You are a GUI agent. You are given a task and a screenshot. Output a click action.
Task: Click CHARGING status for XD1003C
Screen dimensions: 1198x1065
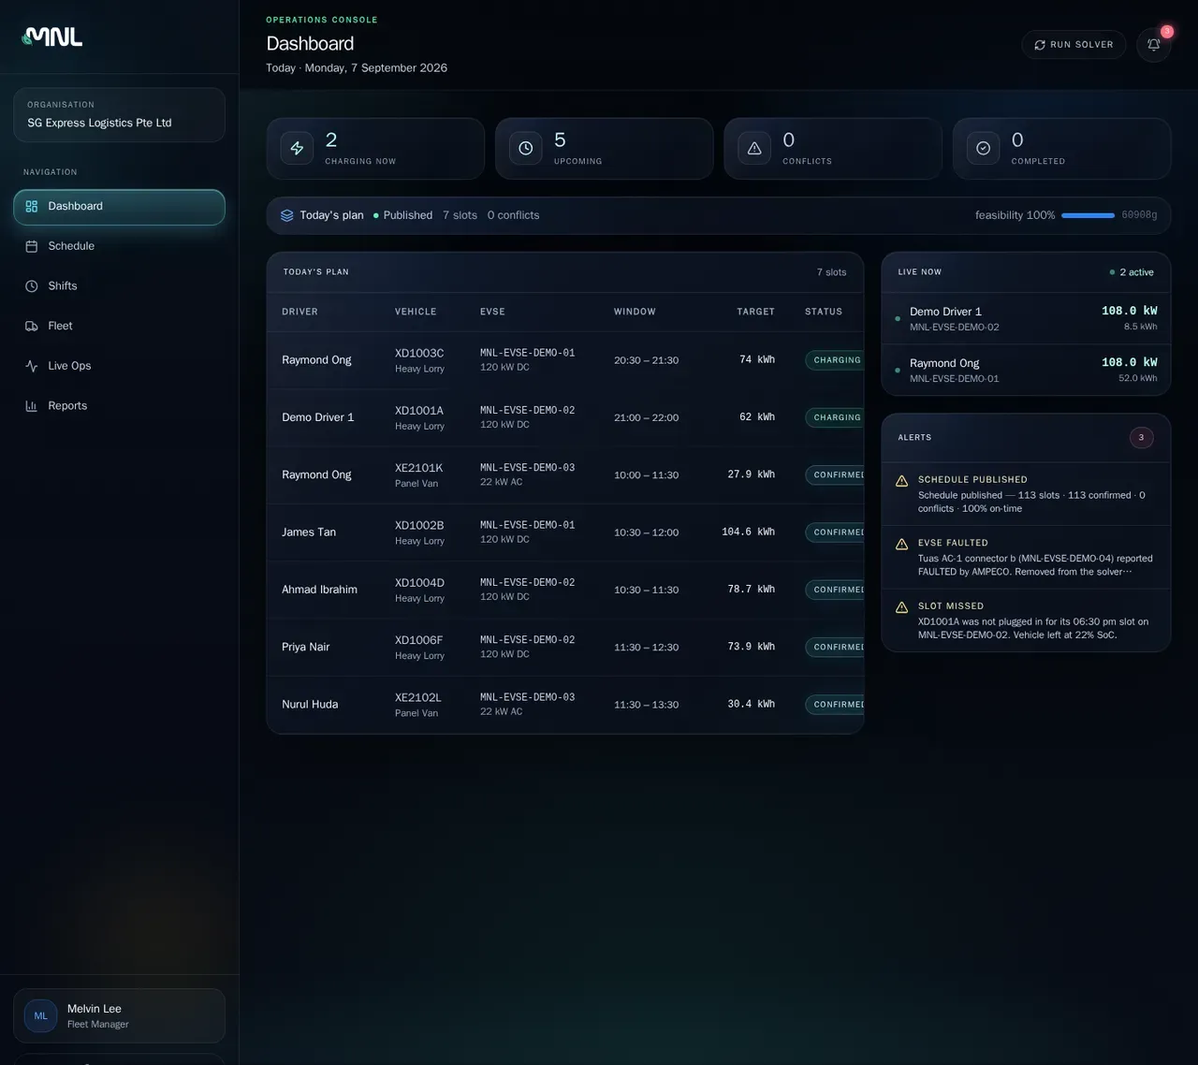837,360
